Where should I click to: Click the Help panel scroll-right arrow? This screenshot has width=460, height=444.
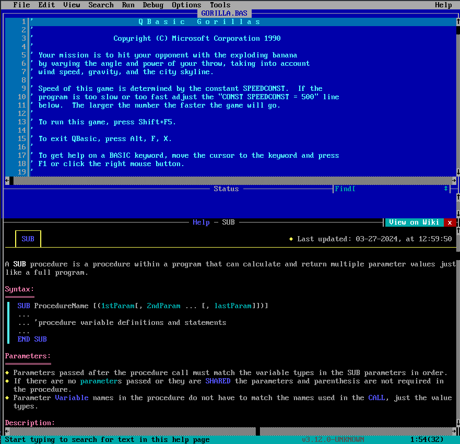[454, 431]
